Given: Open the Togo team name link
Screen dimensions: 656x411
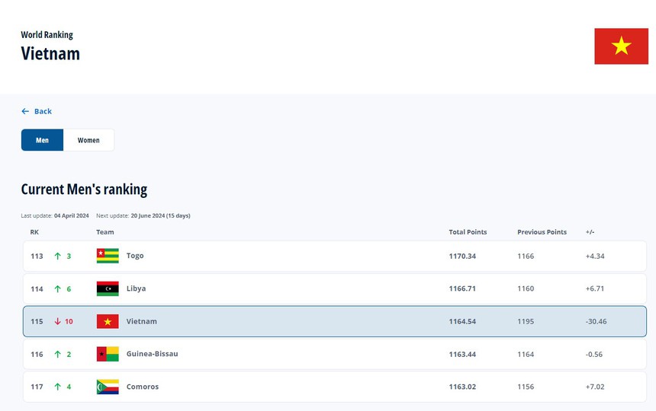Looking at the screenshot, I should (x=135, y=256).
